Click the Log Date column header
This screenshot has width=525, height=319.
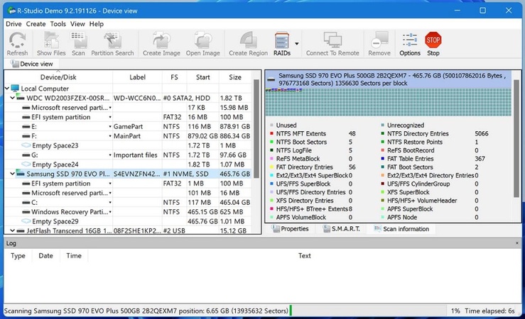coord(45,256)
